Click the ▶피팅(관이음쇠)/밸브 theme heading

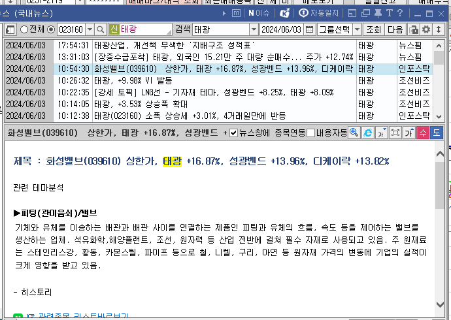tap(55, 213)
